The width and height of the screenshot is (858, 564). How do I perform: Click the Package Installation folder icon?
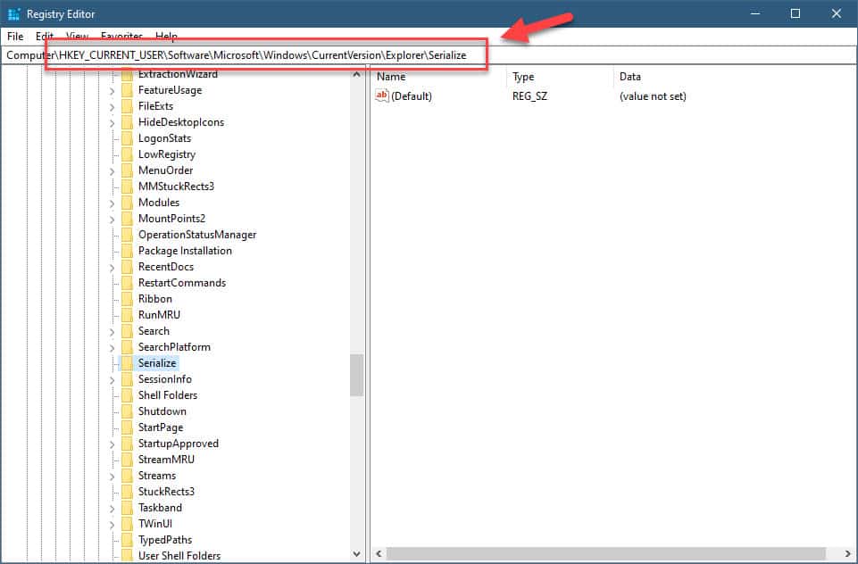point(127,251)
